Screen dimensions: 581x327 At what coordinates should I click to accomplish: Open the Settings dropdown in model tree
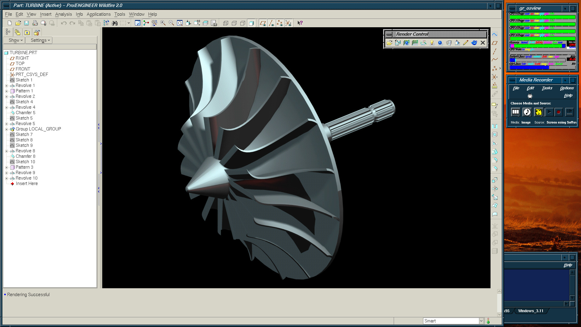coord(40,40)
